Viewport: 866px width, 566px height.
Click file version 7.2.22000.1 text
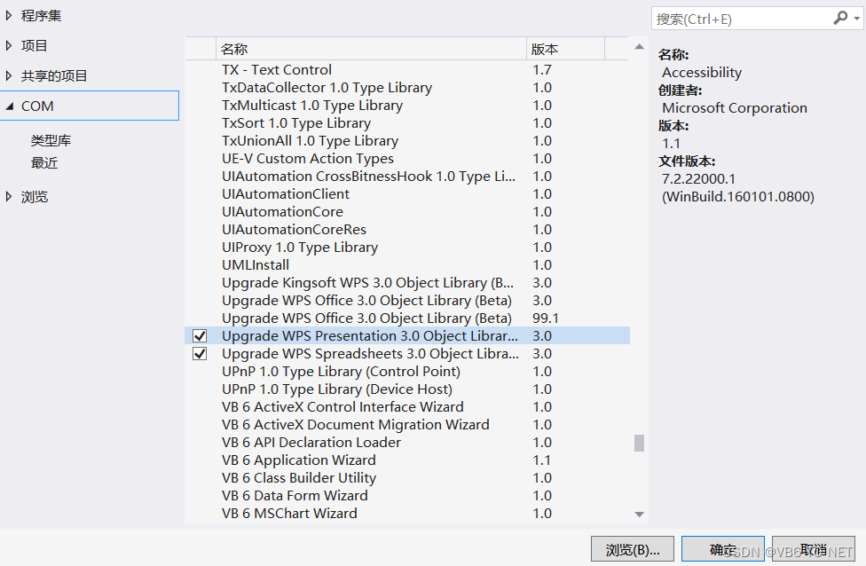point(698,179)
